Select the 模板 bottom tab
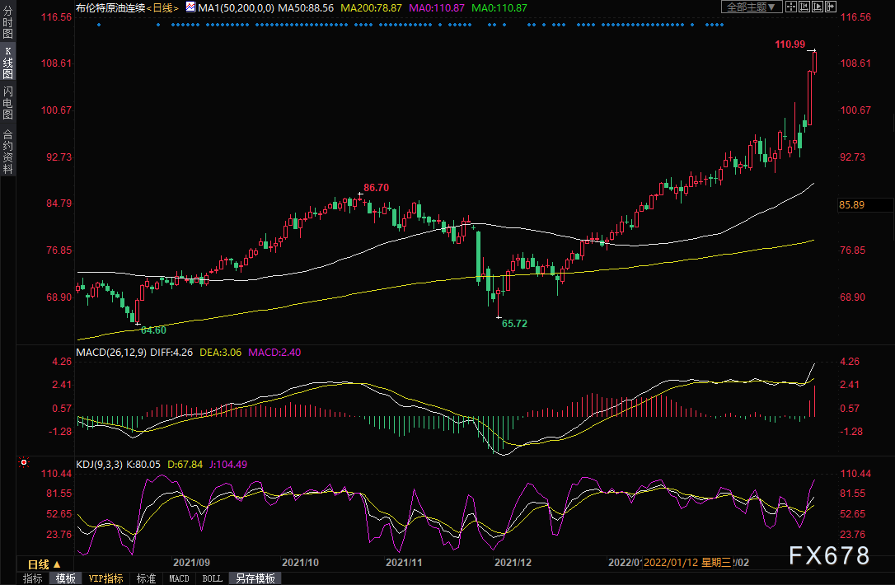Viewport: 895px width, 585px height. 65,578
